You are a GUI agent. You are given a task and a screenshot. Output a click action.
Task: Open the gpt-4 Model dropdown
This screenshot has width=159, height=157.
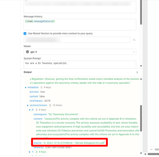[80, 52]
